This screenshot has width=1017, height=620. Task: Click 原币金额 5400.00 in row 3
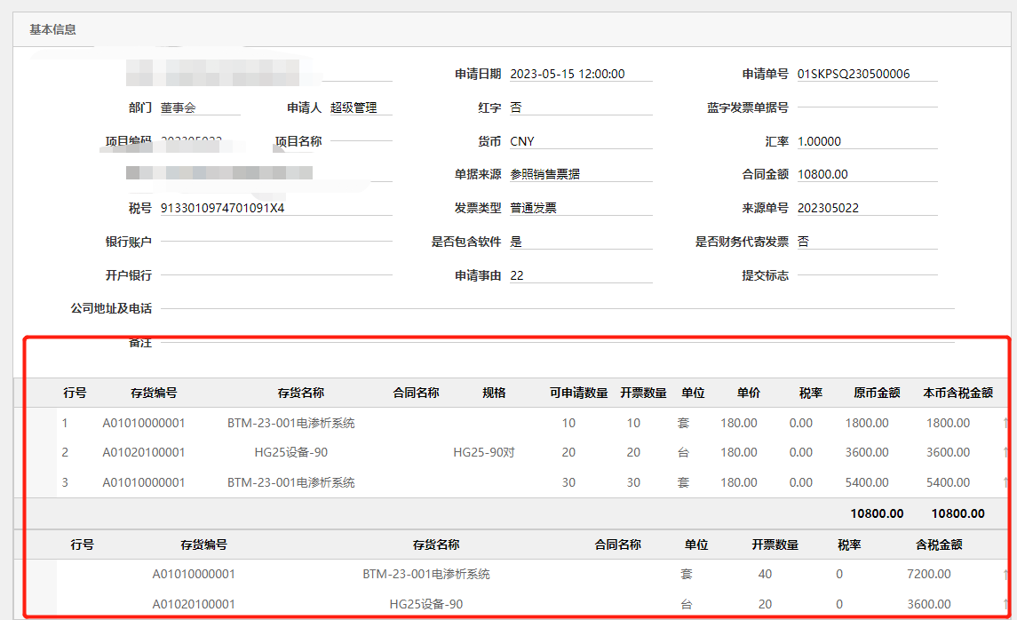point(867,482)
